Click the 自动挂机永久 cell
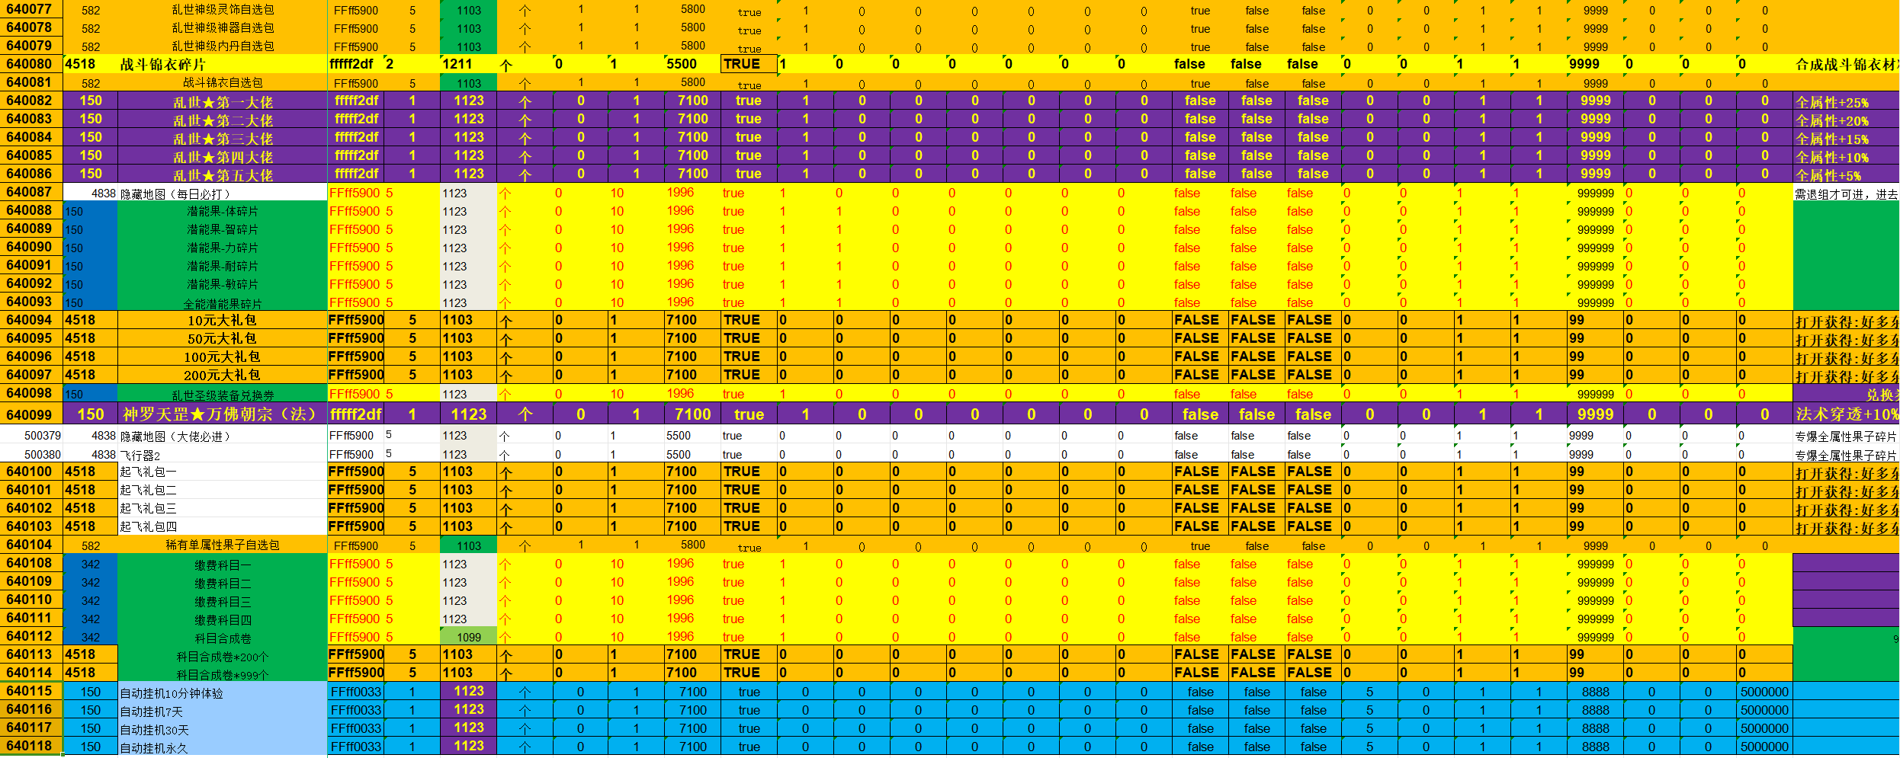Screen dimensions: 1900x758 (223, 747)
